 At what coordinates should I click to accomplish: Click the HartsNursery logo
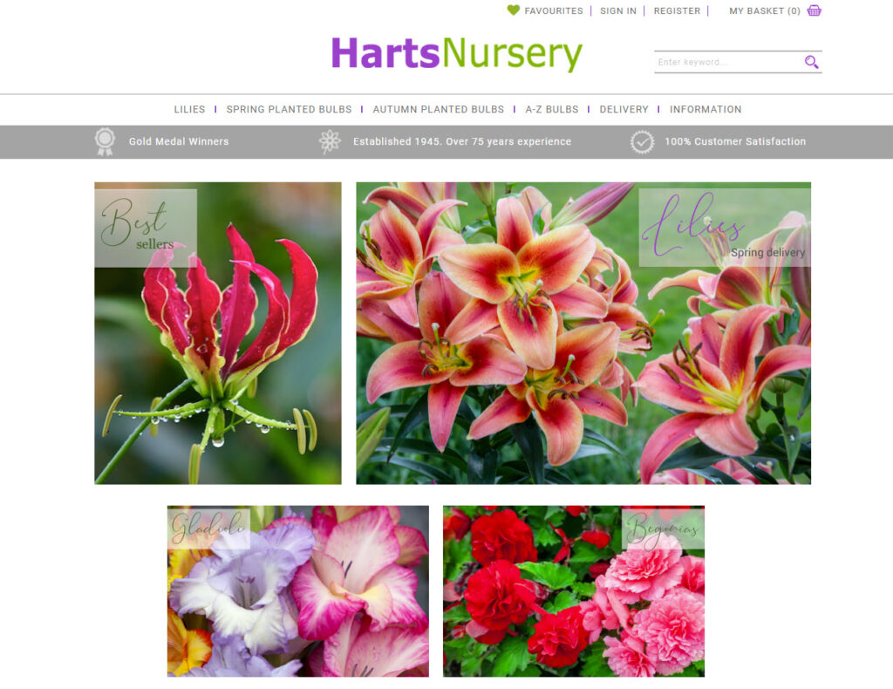click(x=457, y=54)
